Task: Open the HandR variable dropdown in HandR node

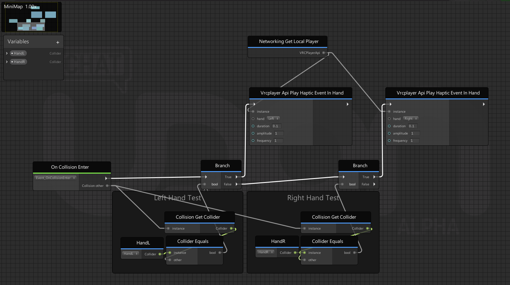Action: click(265, 252)
